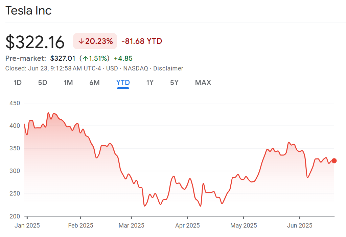Click the Mar 2025 axis label
The height and width of the screenshot is (237, 346).
click(131, 226)
